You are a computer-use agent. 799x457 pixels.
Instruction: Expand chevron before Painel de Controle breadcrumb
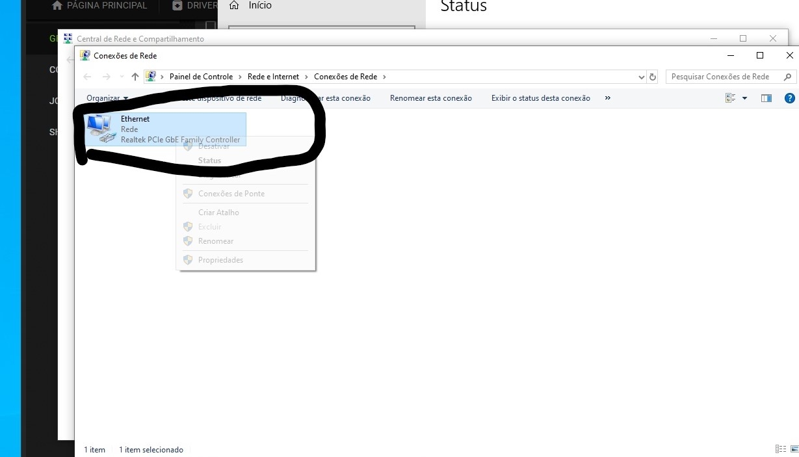(x=163, y=77)
